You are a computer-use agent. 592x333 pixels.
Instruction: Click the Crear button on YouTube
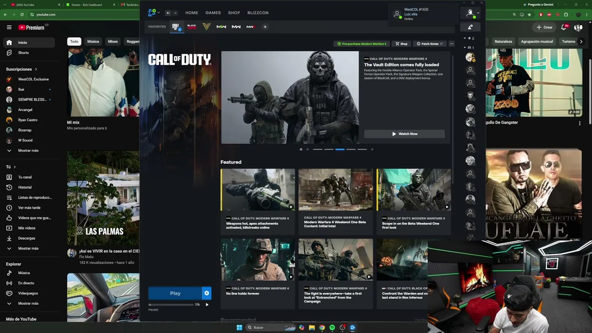point(544,27)
